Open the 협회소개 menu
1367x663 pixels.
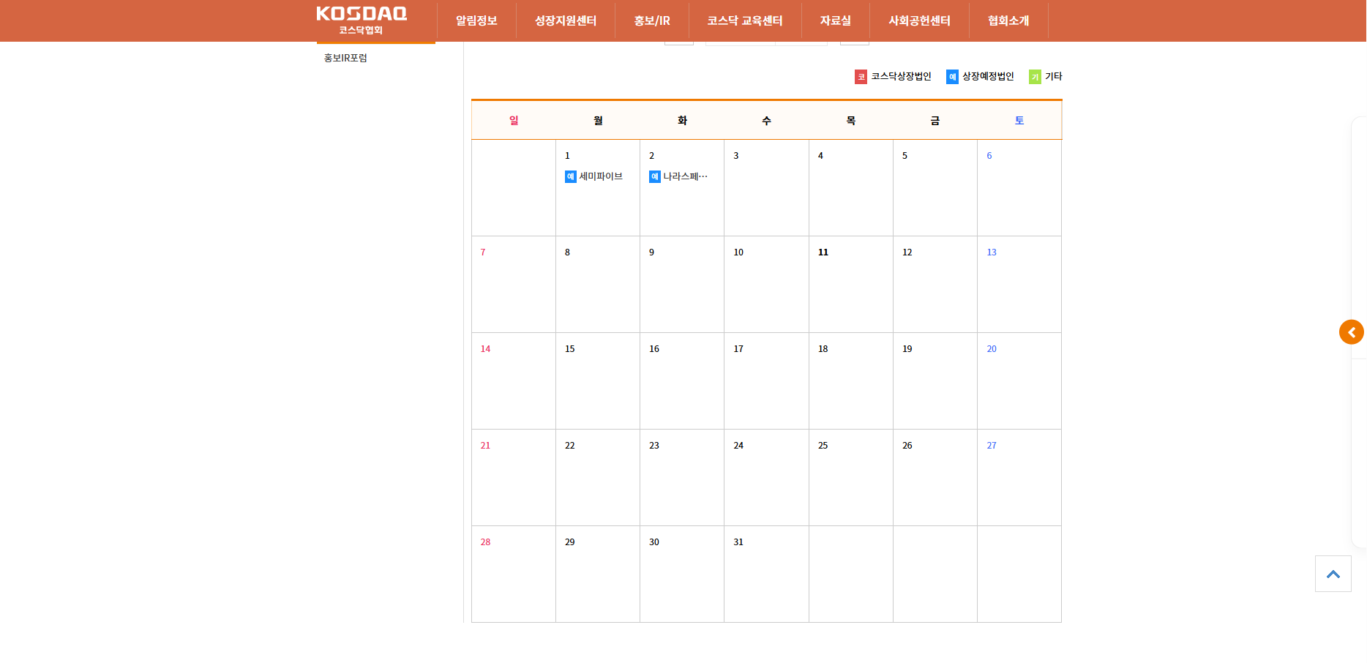1008,20
